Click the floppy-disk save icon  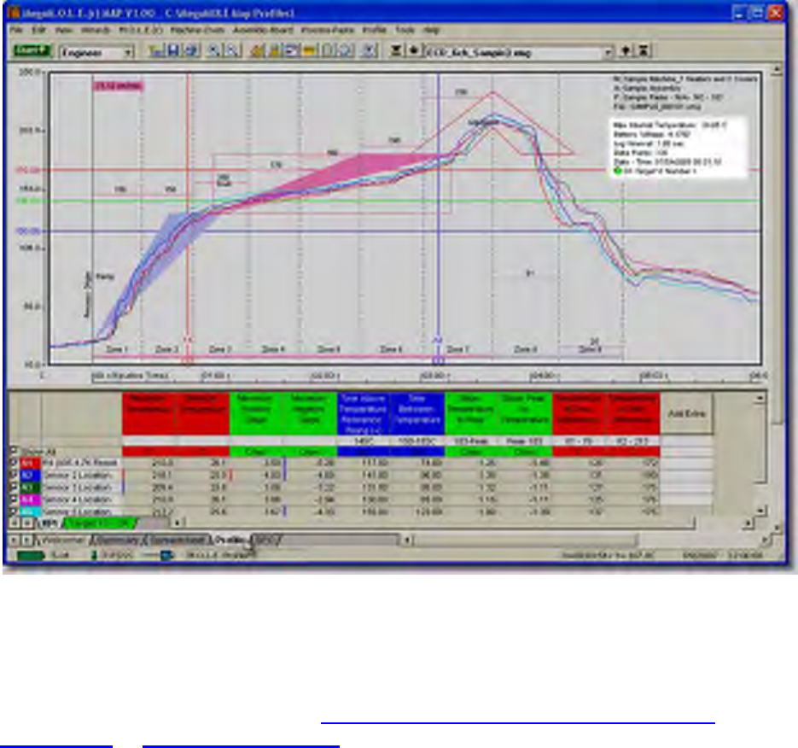(173, 50)
